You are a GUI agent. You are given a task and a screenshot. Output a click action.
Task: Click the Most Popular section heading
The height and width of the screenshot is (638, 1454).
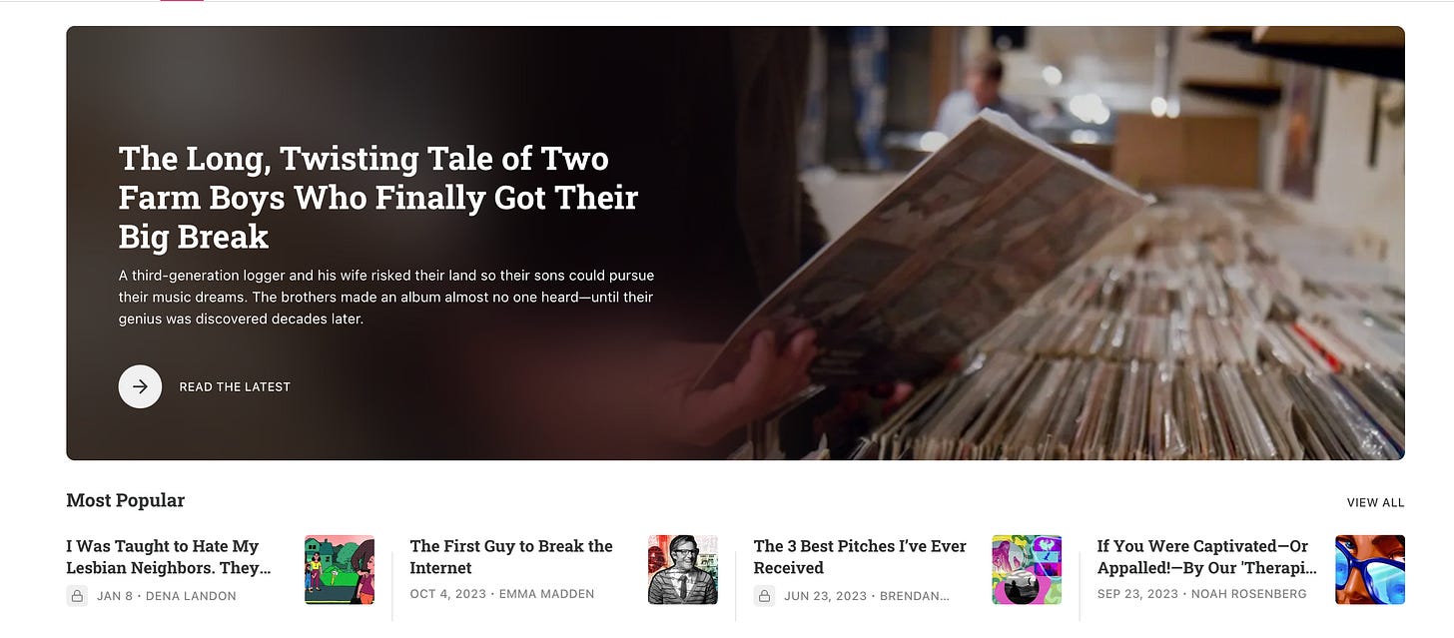pyautogui.click(x=126, y=500)
